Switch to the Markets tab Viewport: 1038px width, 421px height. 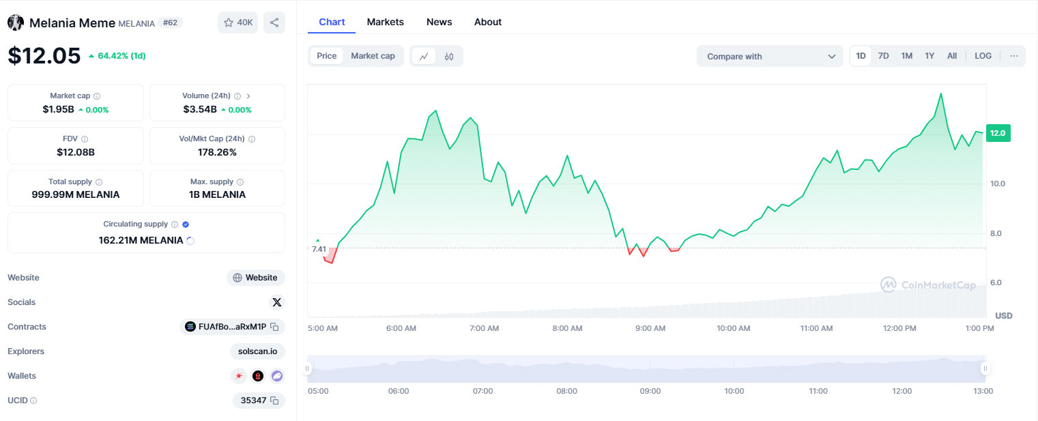coord(386,22)
